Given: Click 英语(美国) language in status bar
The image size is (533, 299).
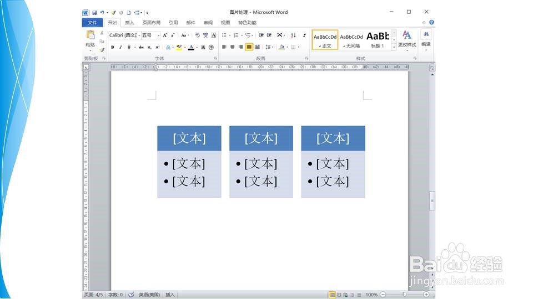Looking at the screenshot, I should click(149, 295).
